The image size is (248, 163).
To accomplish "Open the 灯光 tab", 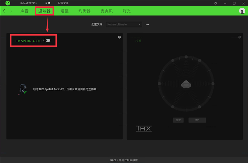I will (127, 11).
